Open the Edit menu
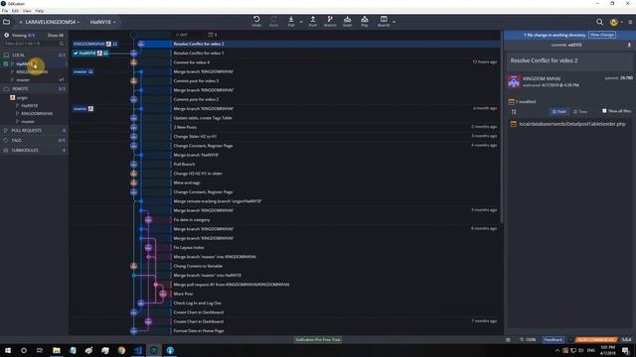This screenshot has width=636, height=357. pyautogui.click(x=15, y=11)
